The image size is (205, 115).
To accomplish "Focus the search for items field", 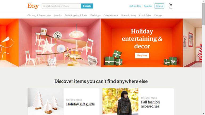I will (61, 6).
